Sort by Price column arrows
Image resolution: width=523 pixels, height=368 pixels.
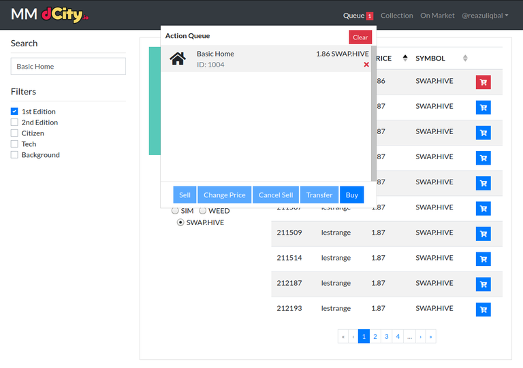[405, 58]
